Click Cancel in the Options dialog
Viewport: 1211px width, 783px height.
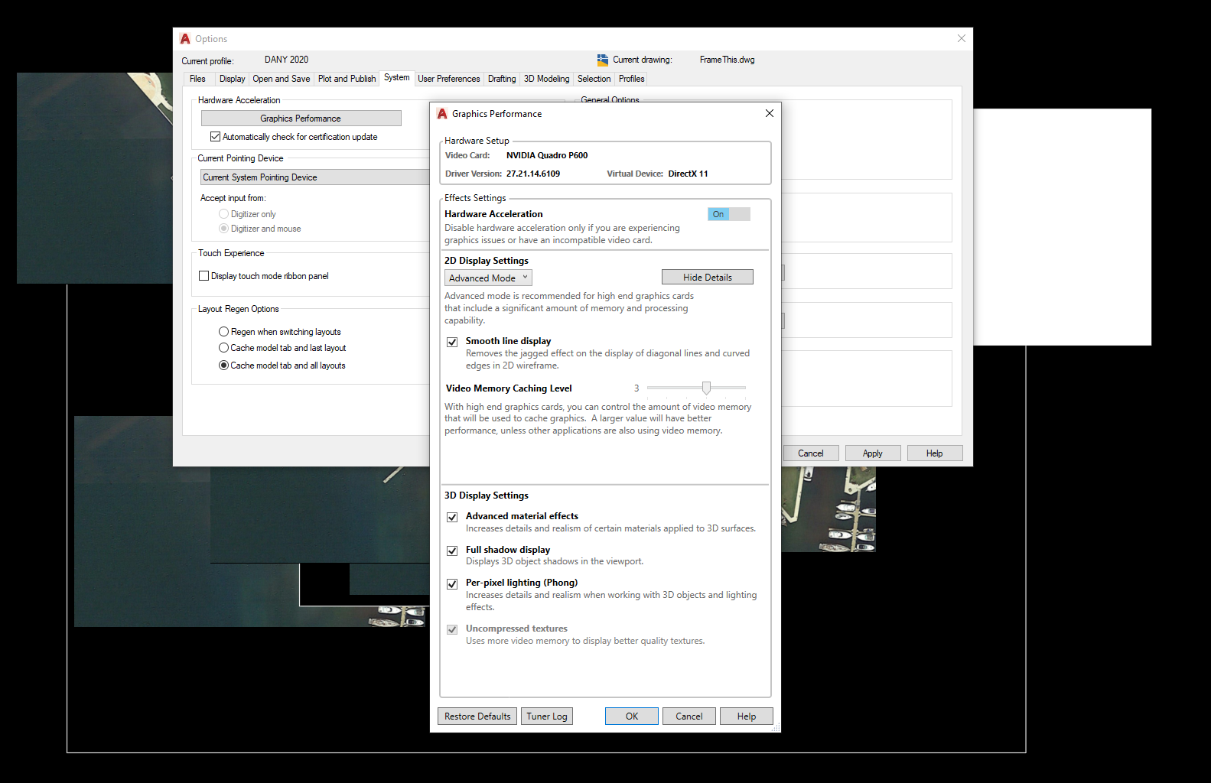(811, 453)
